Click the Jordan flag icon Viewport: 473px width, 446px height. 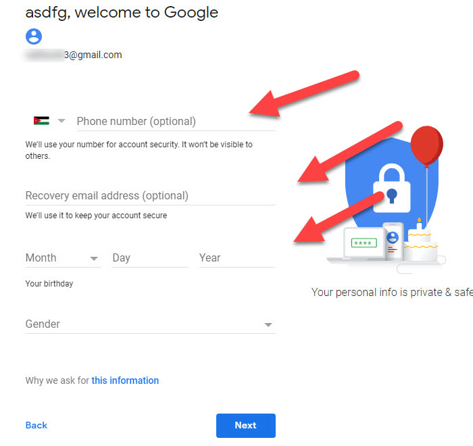click(x=41, y=121)
